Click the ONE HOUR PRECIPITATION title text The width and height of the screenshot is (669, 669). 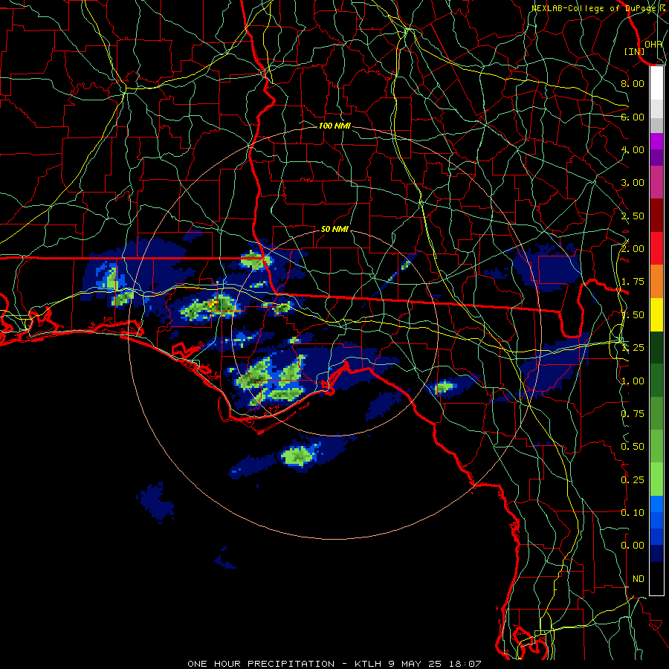tap(261, 664)
